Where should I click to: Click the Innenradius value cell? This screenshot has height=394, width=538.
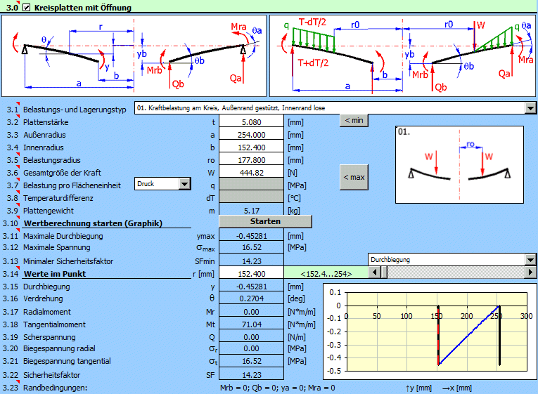(x=251, y=146)
